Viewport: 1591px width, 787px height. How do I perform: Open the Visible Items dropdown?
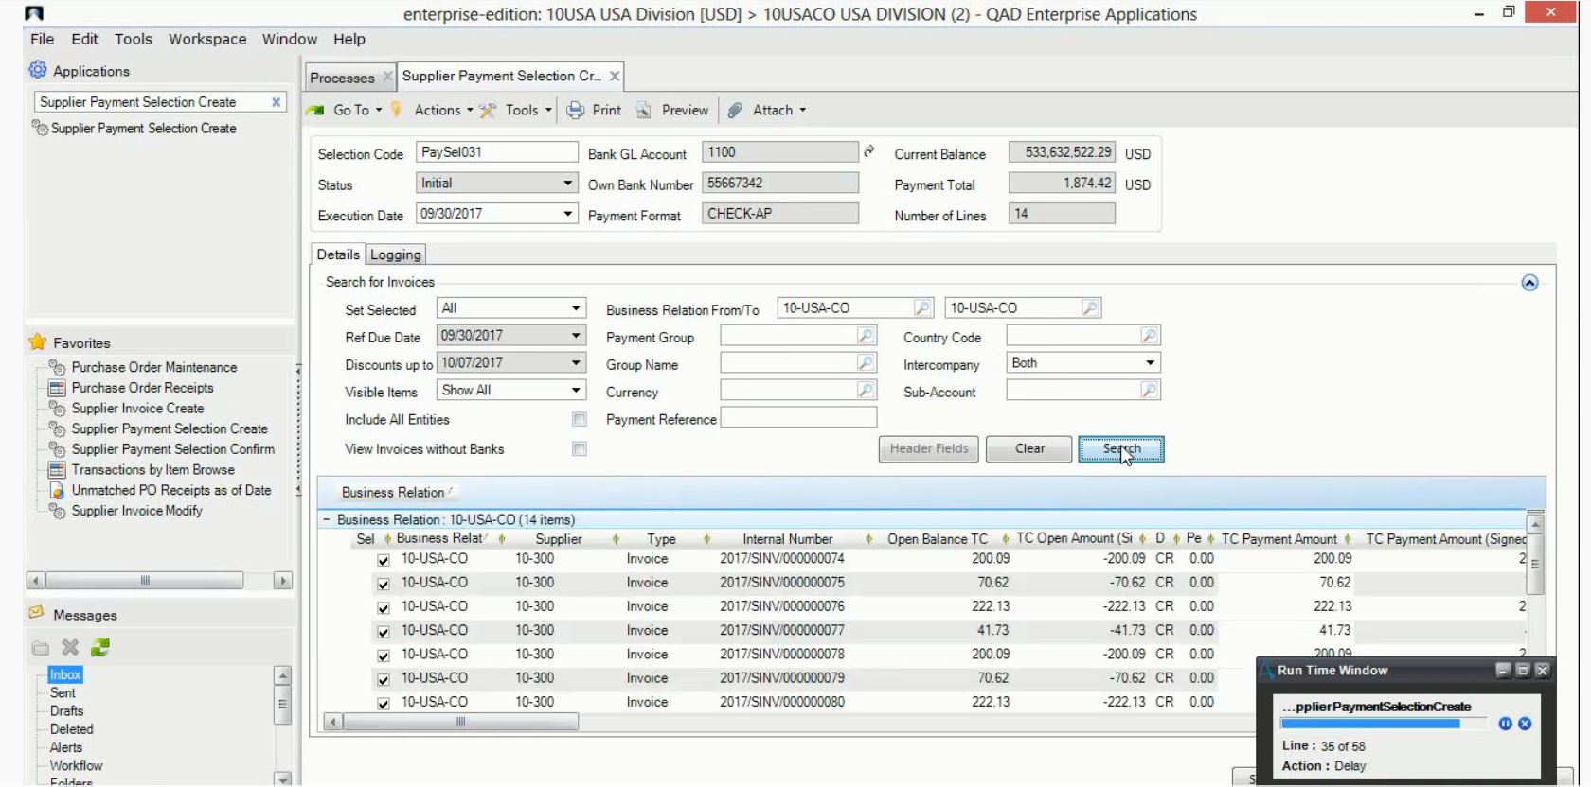[x=575, y=391]
